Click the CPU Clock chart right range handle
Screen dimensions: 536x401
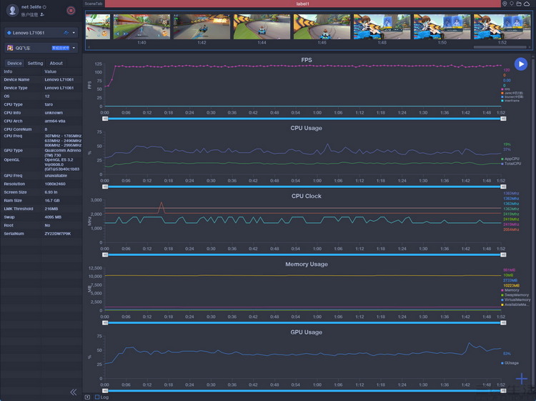tap(503, 254)
